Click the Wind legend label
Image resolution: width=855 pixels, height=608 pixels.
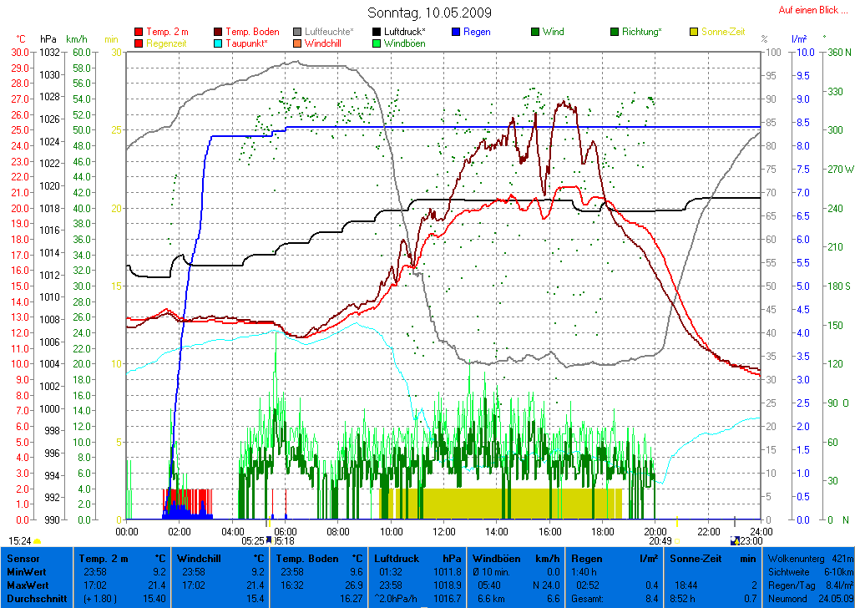coord(552,32)
